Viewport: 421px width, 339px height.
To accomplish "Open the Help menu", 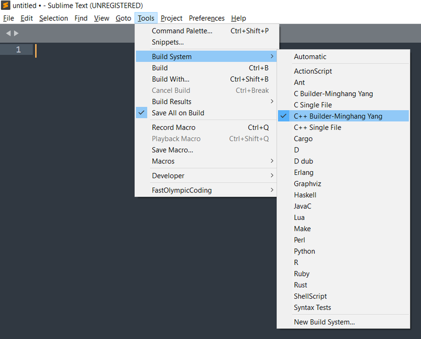I will coord(238,18).
